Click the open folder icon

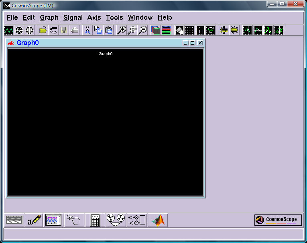[x=43, y=30]
